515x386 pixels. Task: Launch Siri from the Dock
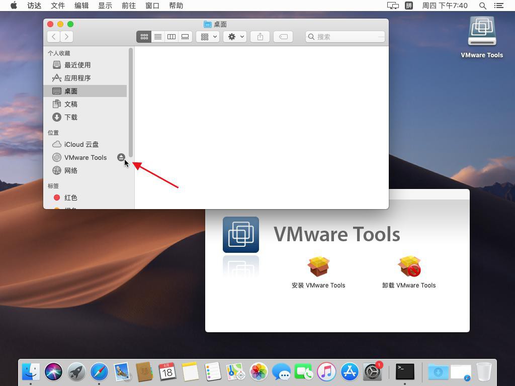53,372
